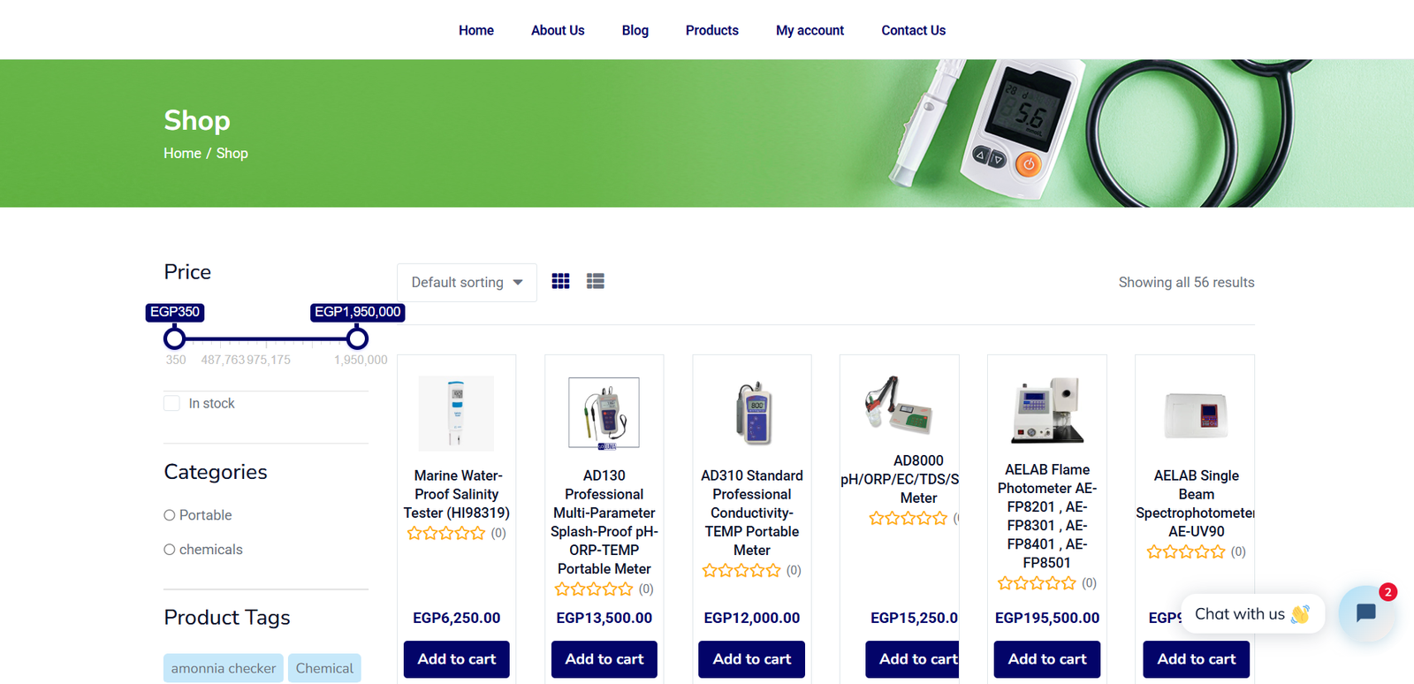Screen dimensions: 1414x684
Task: Open the AD8000 meter product image
Action: tap(899, 404)
